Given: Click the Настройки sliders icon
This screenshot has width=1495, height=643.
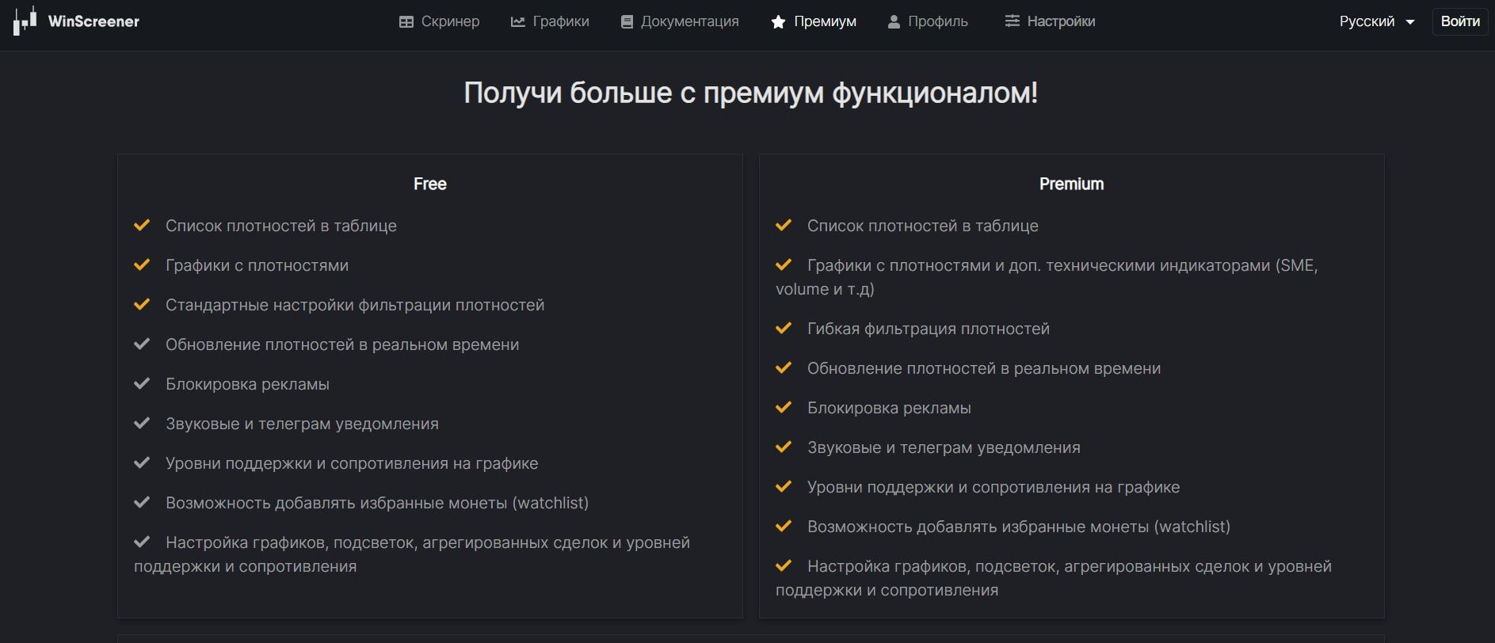Looking at the screenshot, I should [x=1012, y=21].
